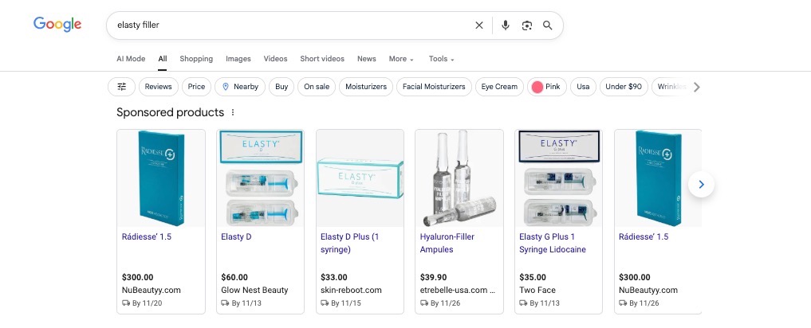Open the filter settings icon chip
The width and height of the screenshot is (811, 328).
121,87
